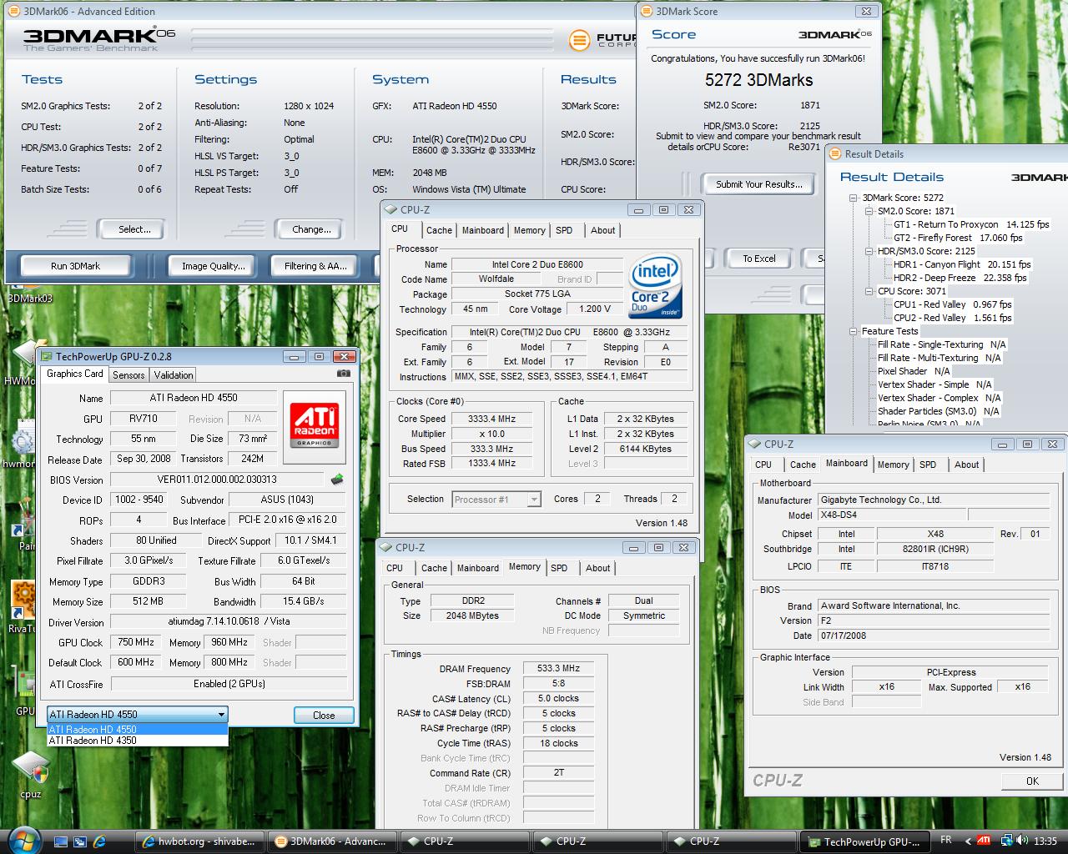Switch to GPU-Z Sensors tab

click(x=128, y=375)
